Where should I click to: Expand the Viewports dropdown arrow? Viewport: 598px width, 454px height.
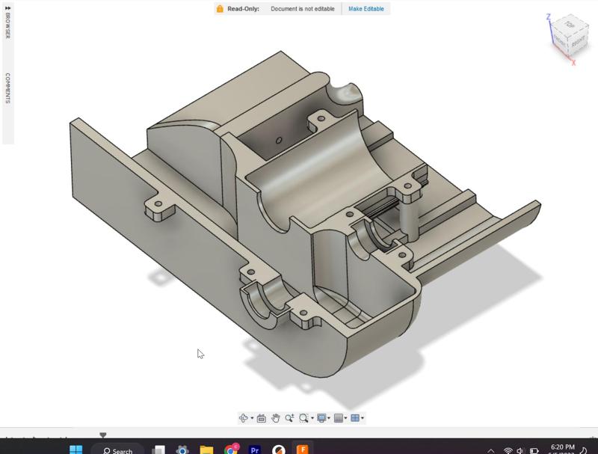click(x=363, y=419)
